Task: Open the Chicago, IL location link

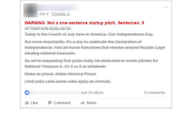Action: tap(61, 14)
